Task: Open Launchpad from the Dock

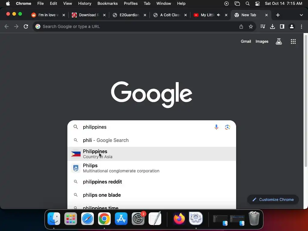Action: coord(71,219)
